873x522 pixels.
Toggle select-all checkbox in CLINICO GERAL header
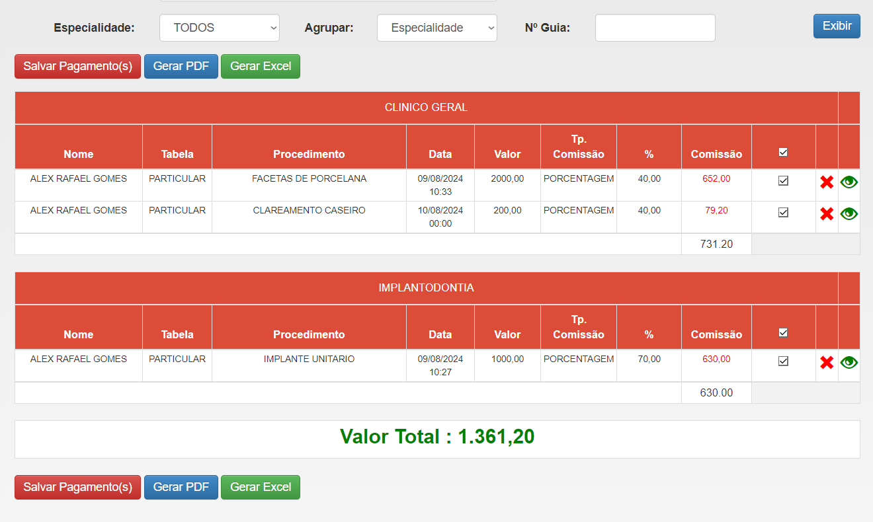tap(783, 152)
